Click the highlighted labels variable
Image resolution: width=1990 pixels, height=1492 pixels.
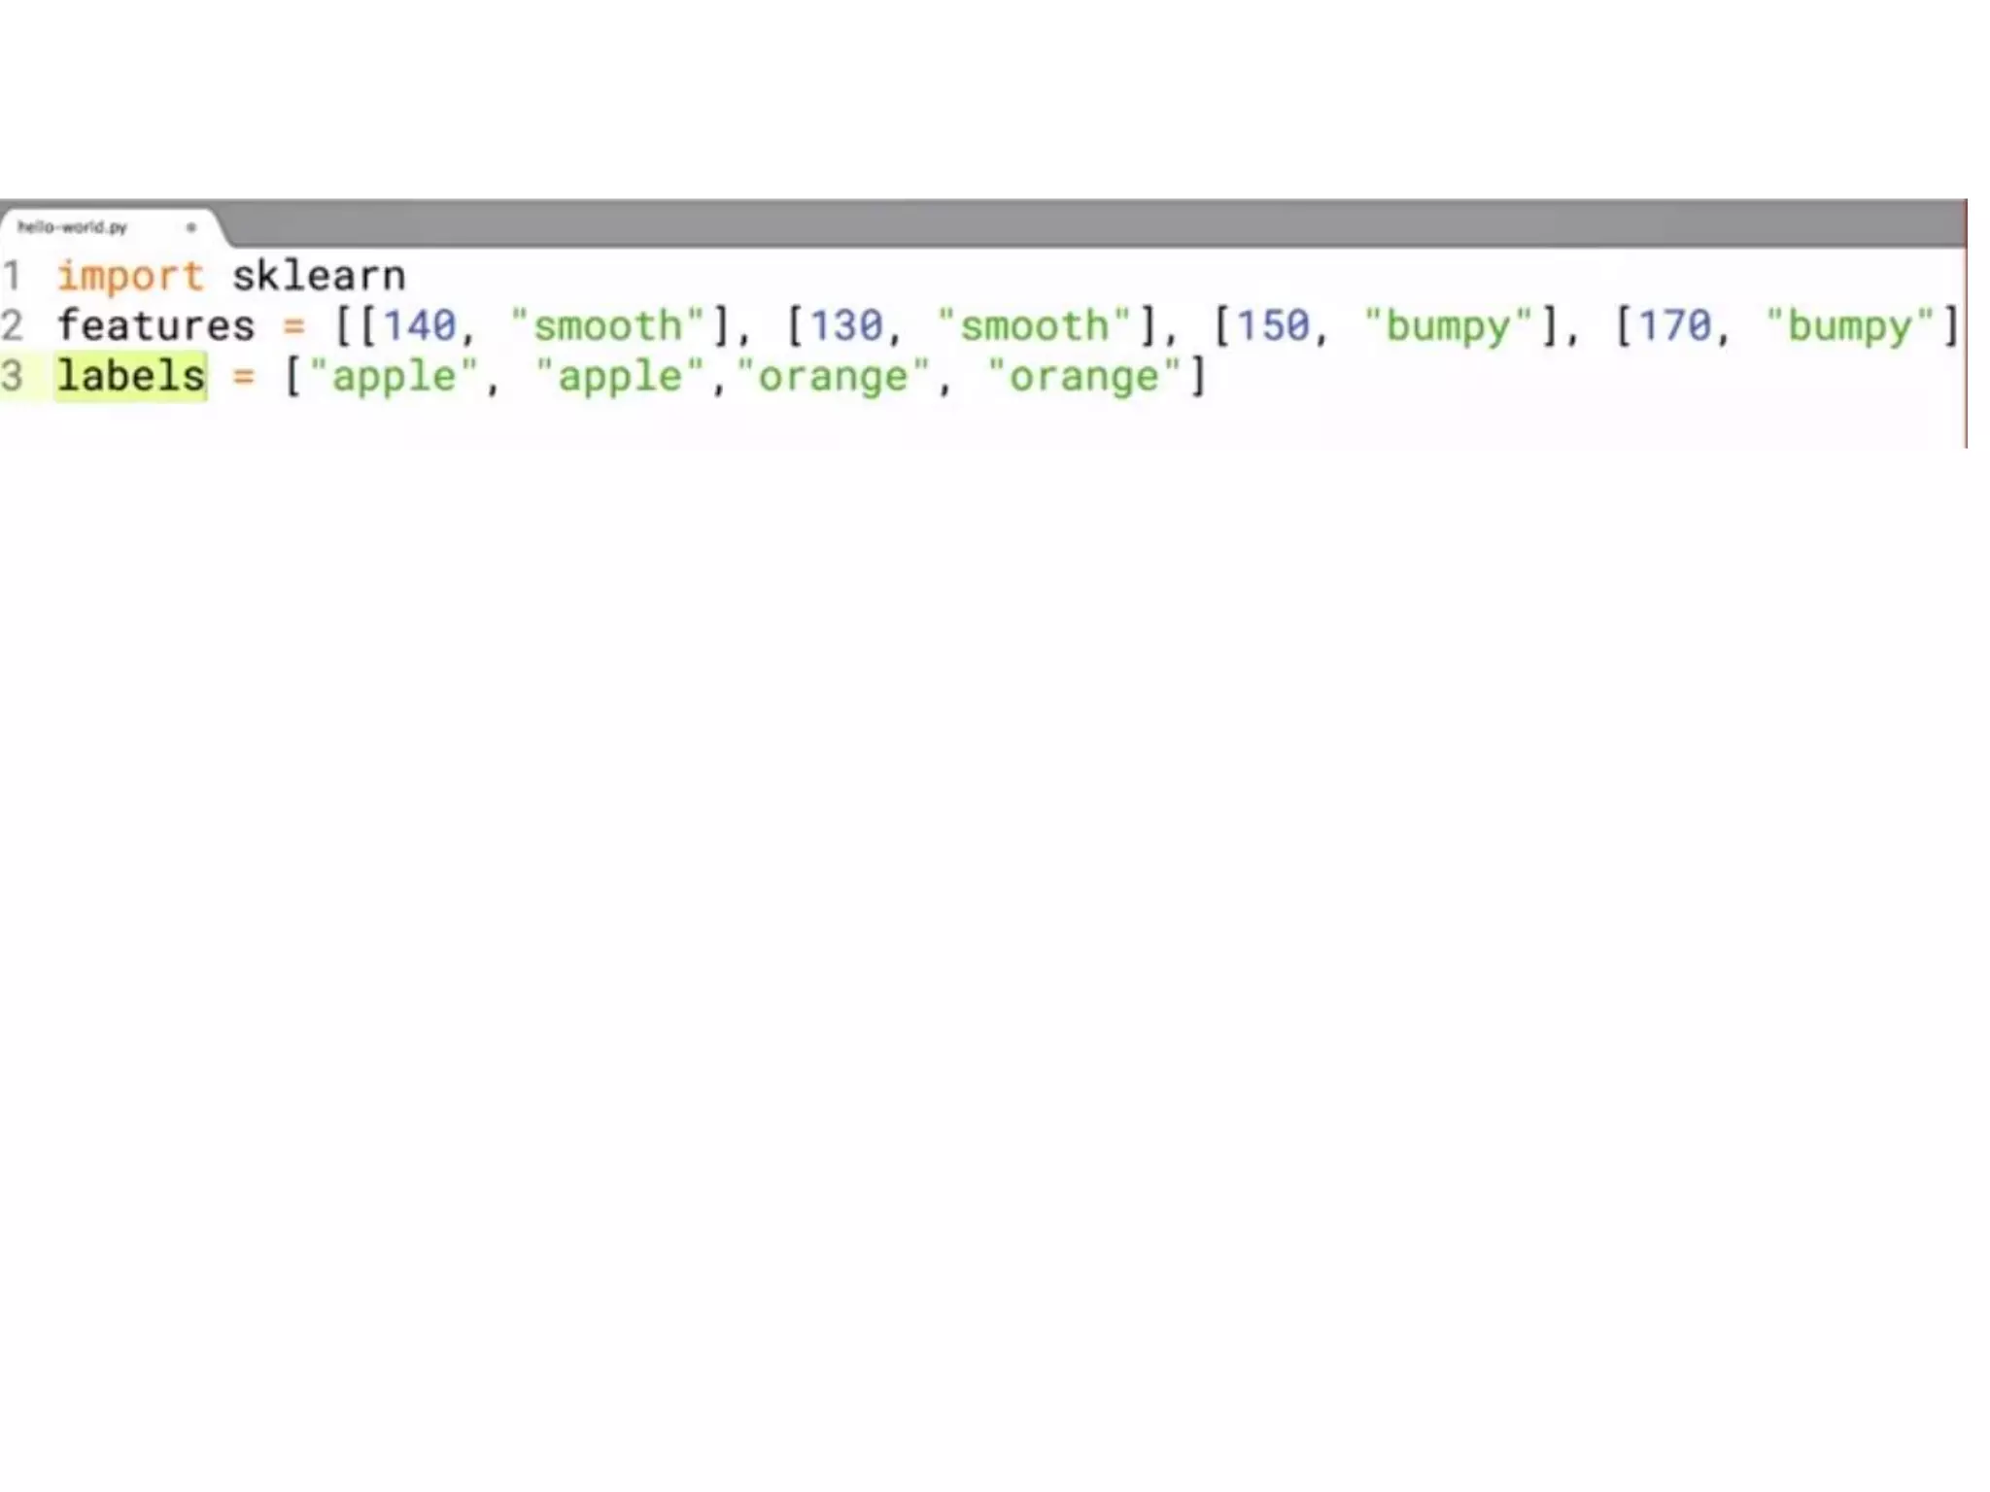coord(131,376)
